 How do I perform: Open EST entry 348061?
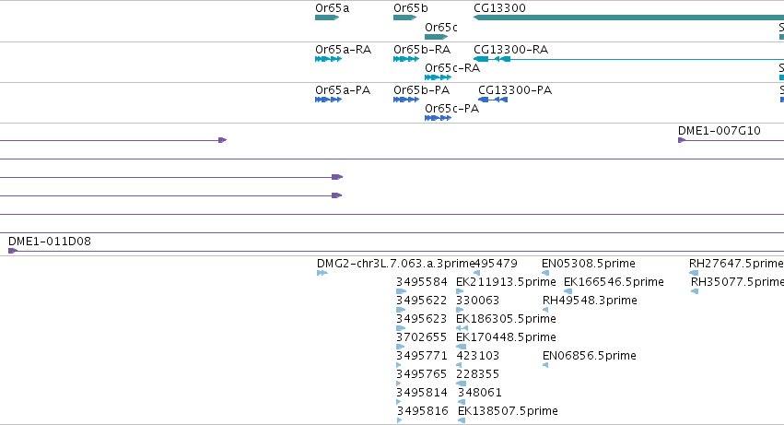tap(462, 402)
